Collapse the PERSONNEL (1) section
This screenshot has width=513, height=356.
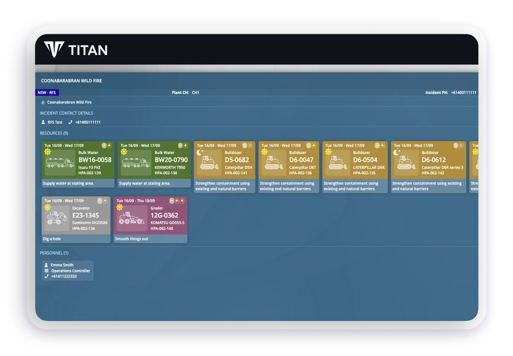(x=55, y=253)
